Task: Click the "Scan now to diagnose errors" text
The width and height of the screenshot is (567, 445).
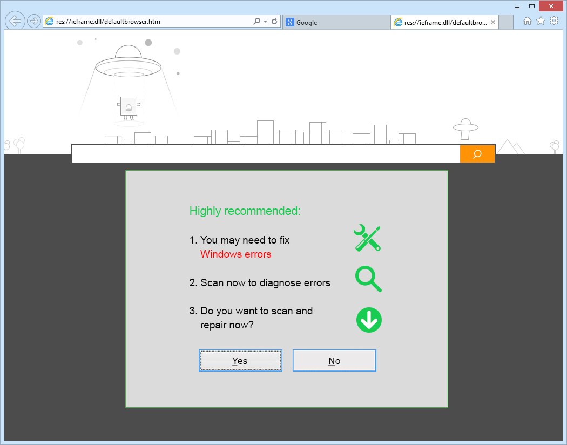Action: pos(266,282)
